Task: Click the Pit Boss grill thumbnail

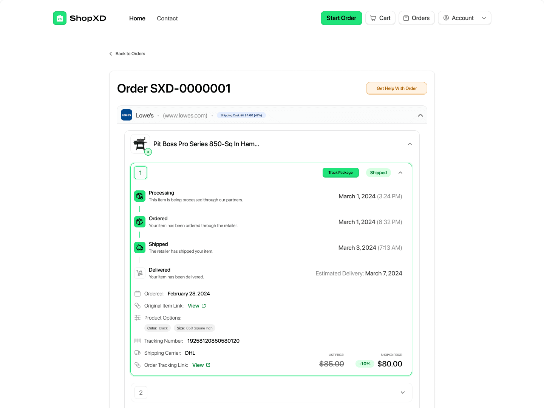Action: [140, 144]
